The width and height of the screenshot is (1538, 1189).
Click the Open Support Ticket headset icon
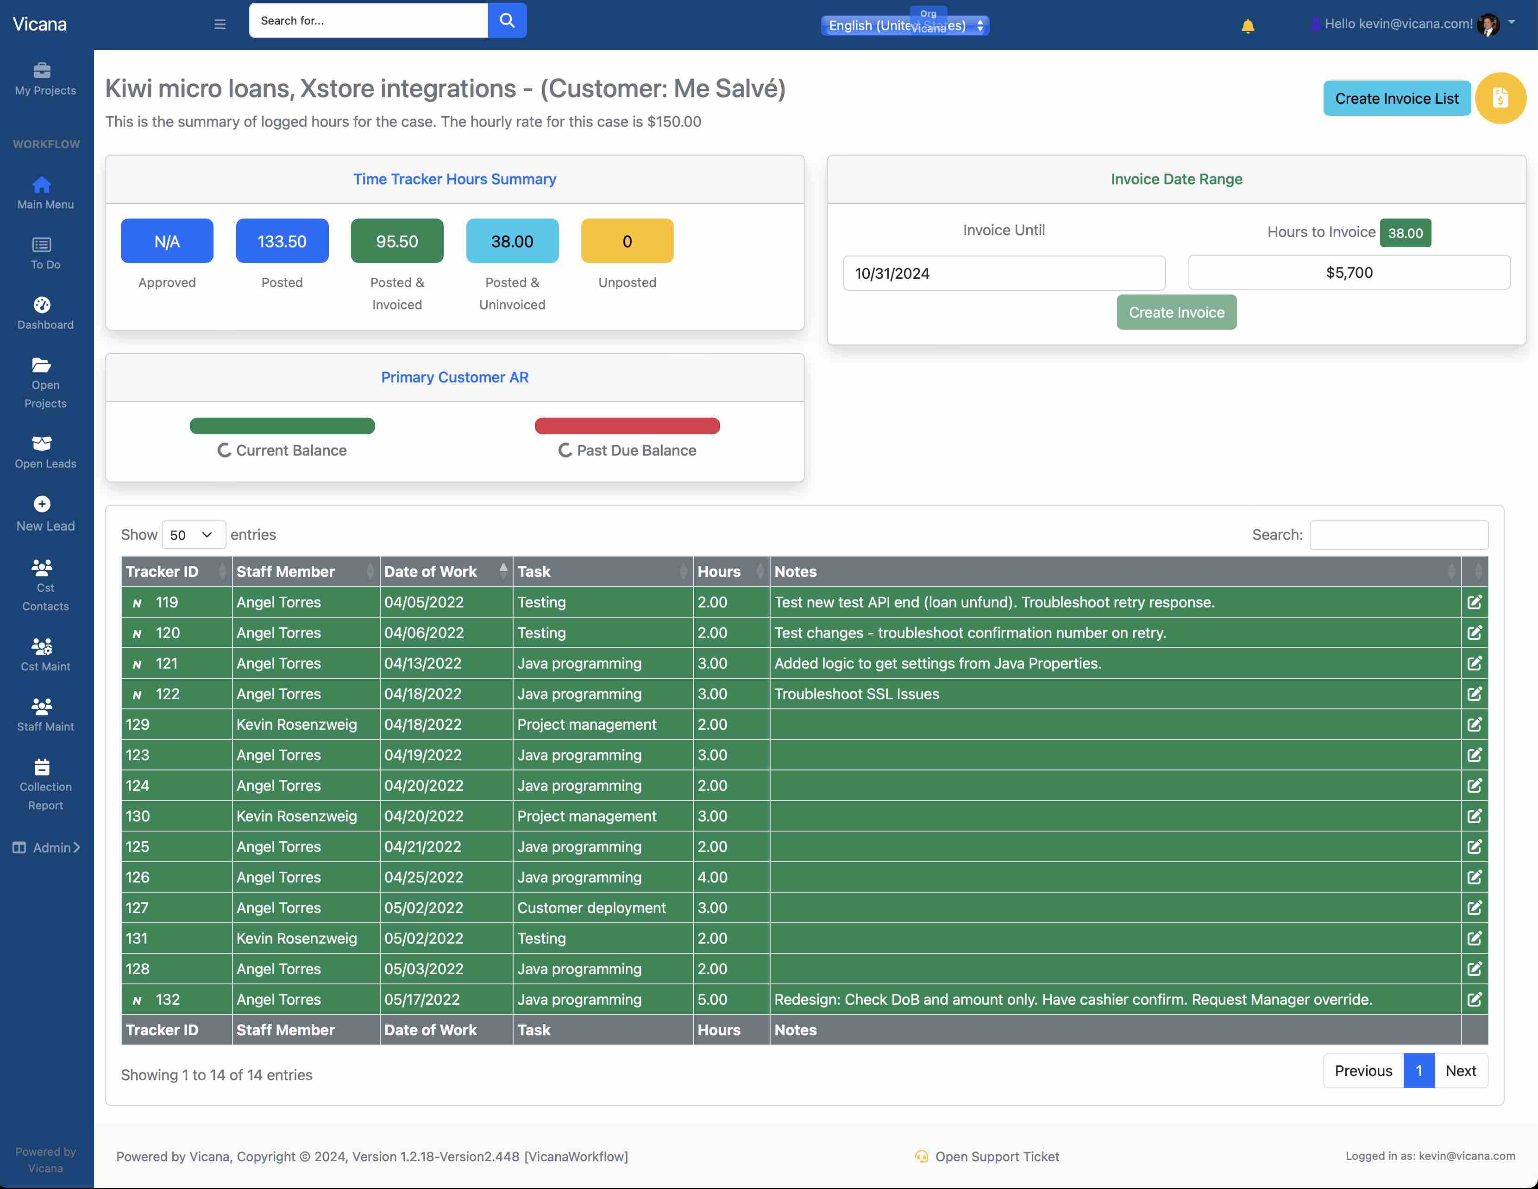click(x=921, y=1157)
